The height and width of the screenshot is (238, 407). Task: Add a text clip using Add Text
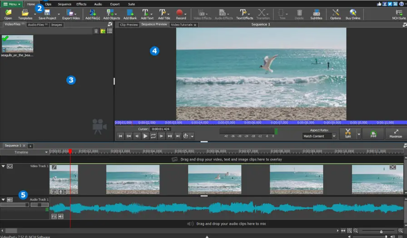147,14
